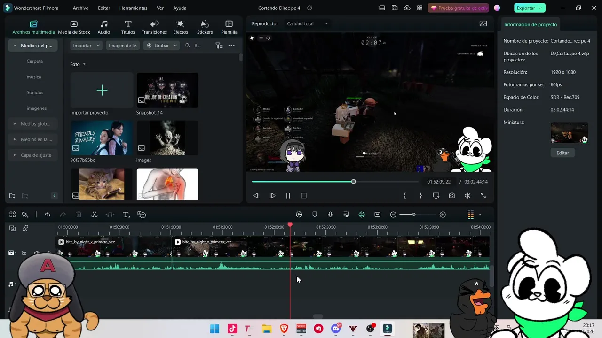Expand the Capa de ajuste item
The height and width of the screenshot is (338, 602).
[15, 155]
